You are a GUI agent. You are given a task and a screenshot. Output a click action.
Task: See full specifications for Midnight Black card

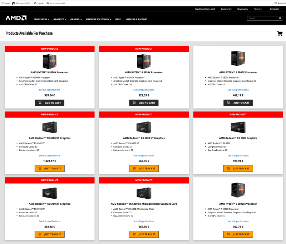click(144, 221)
